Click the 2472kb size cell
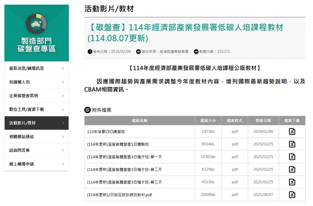313x206 pixels. (x=208, y=132)
